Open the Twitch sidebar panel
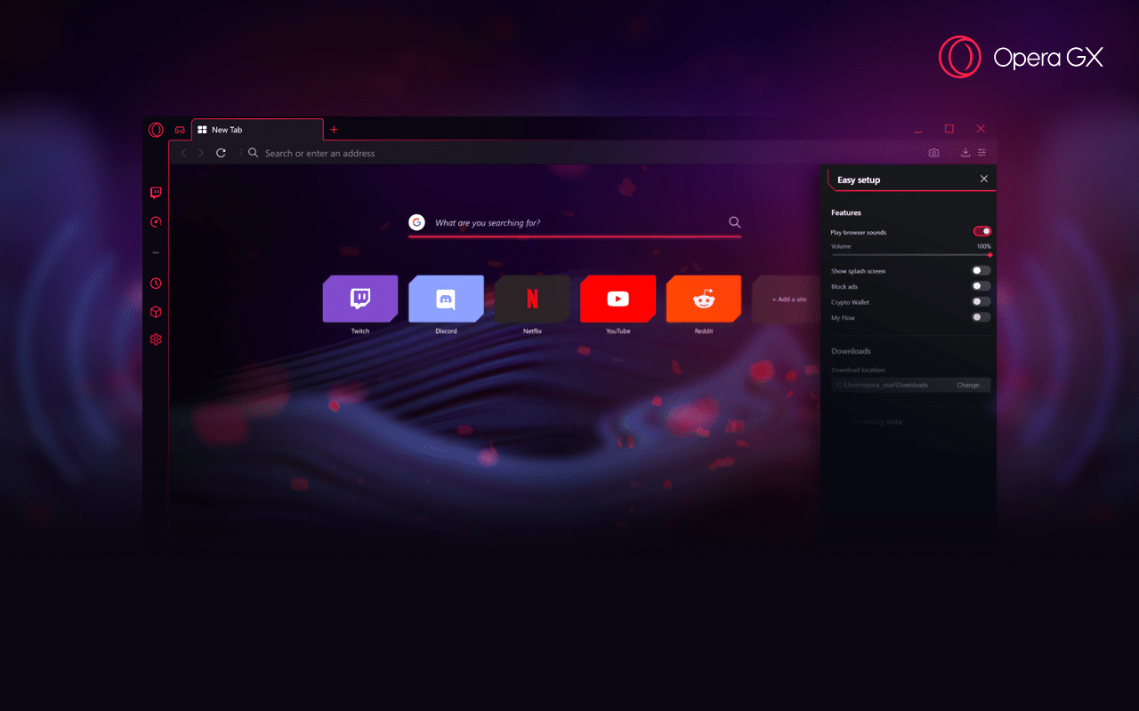 point(156,192)
